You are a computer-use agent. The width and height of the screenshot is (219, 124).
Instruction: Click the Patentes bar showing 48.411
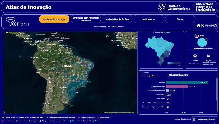point(187,82)
